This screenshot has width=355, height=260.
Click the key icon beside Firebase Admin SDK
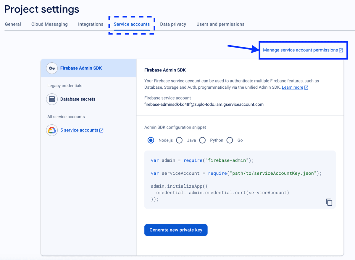pos(52,68)
